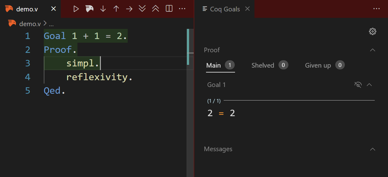Click the run (play) triangle icon

[76, 9]
